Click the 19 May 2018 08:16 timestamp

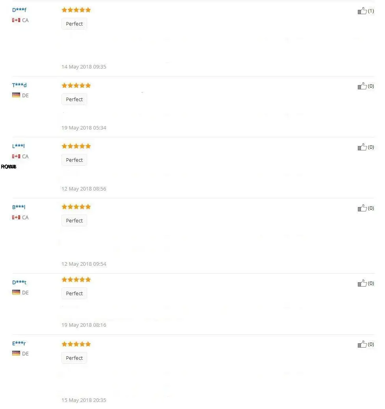click(84, 325)
